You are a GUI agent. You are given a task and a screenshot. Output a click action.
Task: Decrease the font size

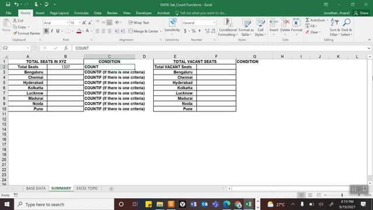(90, 23)
